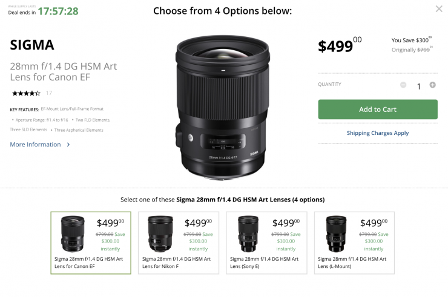
Task: Click the Add to Cart button
Action: (377, 109)
